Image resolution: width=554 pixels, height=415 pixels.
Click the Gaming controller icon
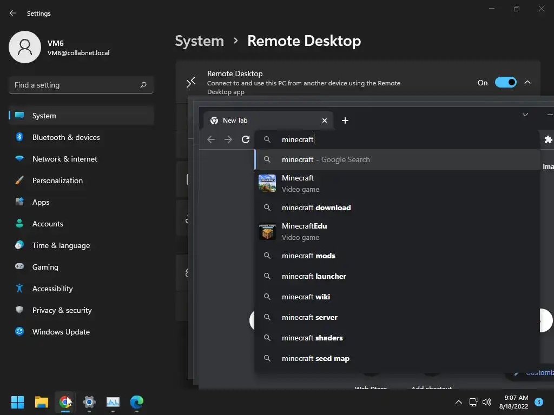tap(19, 266)
